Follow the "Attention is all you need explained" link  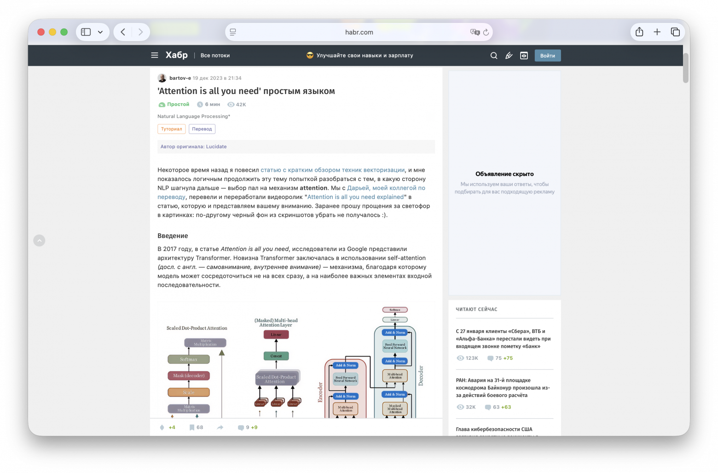(x=355, y=197)
